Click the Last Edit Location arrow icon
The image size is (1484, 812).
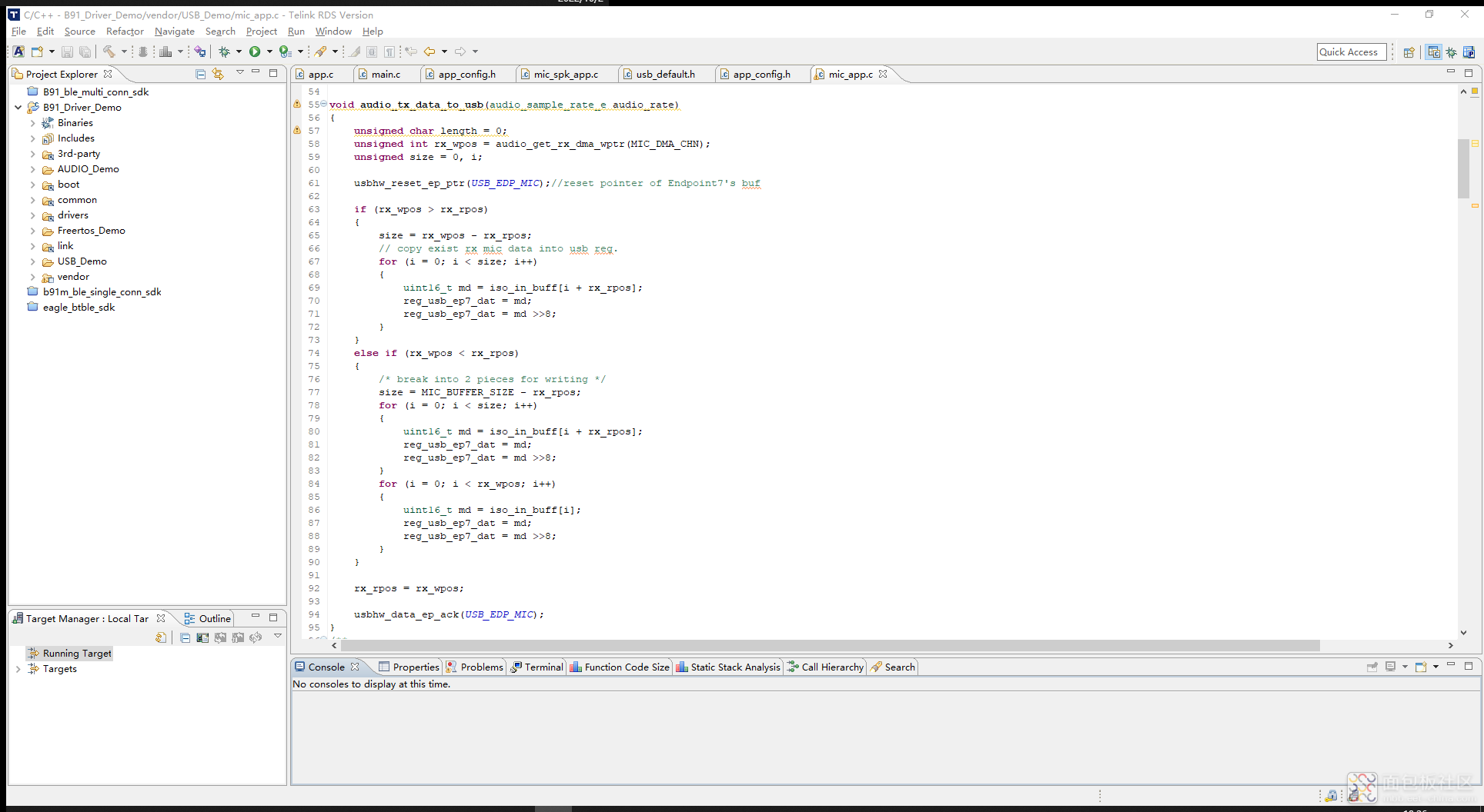(411, 52)
